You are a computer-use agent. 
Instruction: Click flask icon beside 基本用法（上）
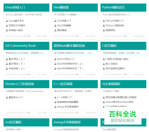tap(7, 59)
